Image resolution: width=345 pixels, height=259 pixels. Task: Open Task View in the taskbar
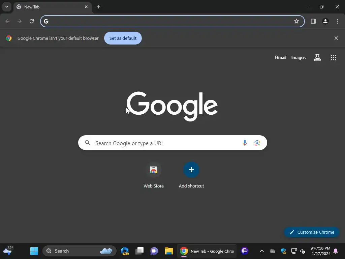[x=139, y=251]
